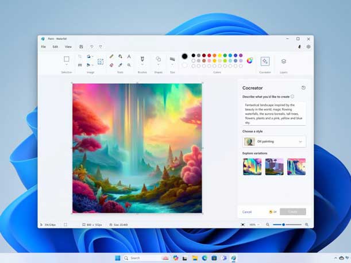Select the Color picker eyedropper tool
The height and width of the screenshot is (263, 351).
[x=120, y=65]
